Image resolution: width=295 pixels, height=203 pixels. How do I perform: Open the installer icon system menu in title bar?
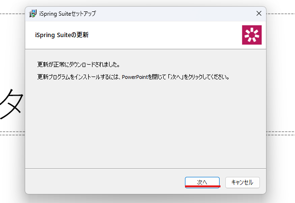coord(33,14)
